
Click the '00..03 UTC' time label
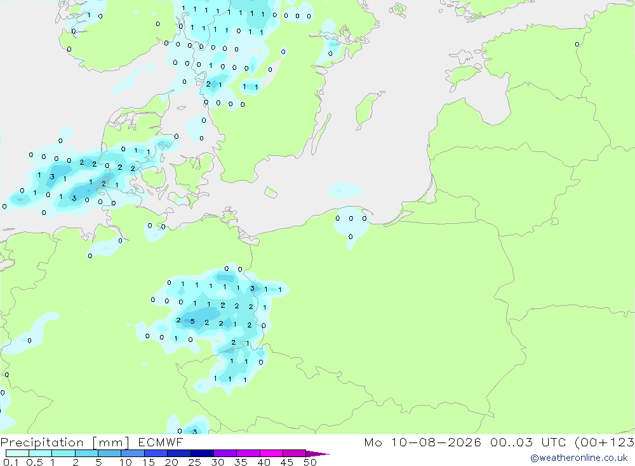coord(528,442)
